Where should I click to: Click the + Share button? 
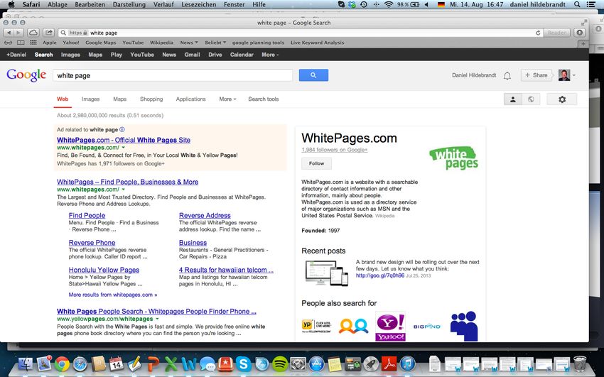(536, 75)
